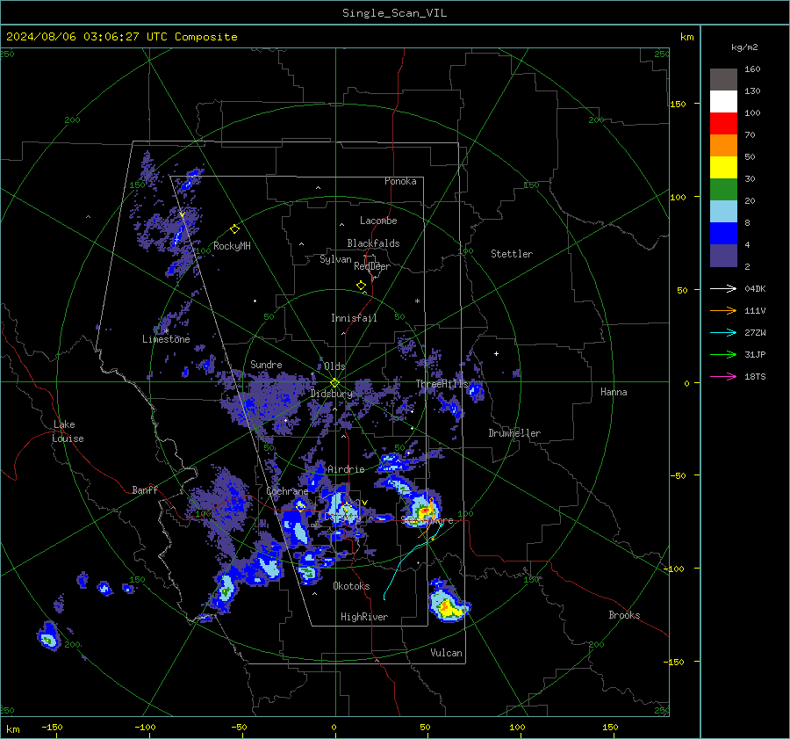Select the Sylvan label

[335, 259]
